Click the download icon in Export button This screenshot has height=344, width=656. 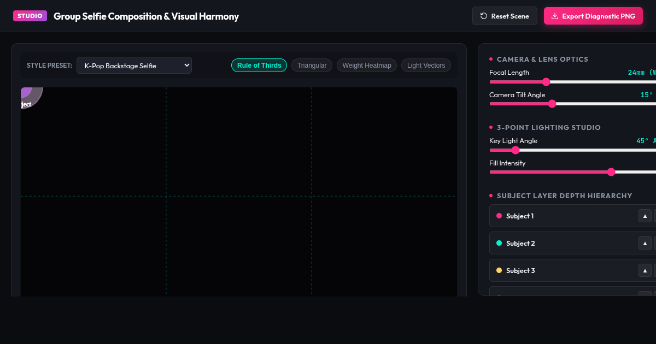click(555, 16)
